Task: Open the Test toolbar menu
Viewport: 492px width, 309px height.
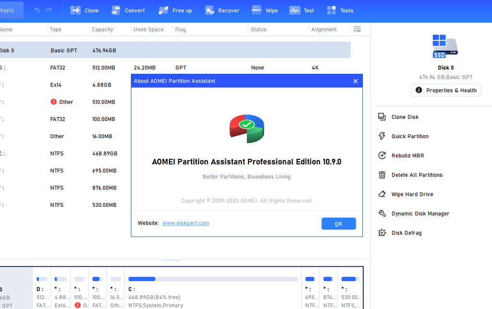Action: 301,11
